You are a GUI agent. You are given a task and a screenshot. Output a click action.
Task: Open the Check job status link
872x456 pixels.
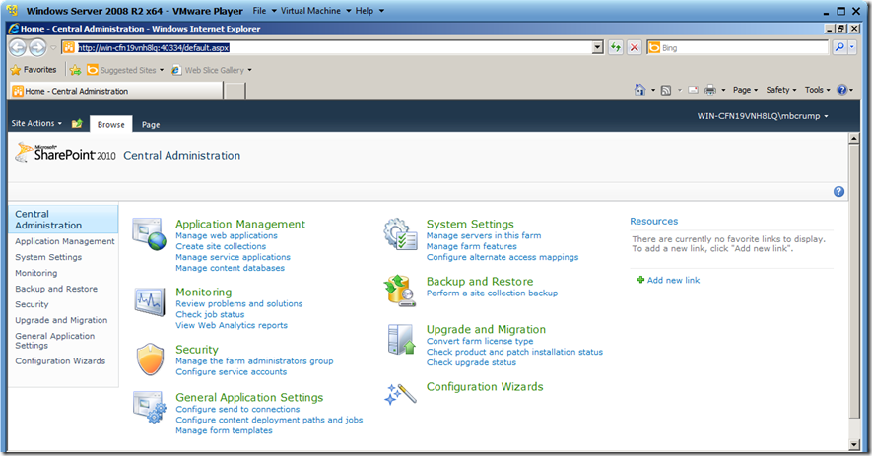click(210, 315)
